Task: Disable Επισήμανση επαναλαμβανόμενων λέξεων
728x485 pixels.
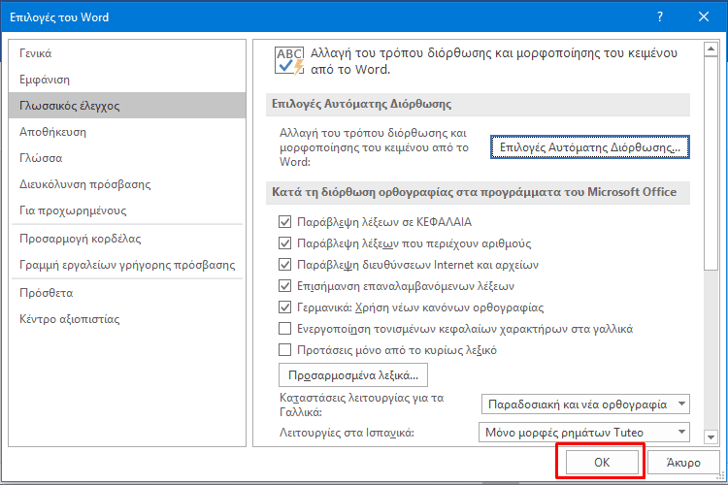Action: [284, 286]
